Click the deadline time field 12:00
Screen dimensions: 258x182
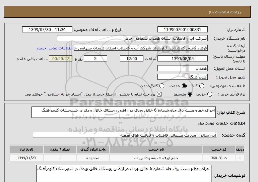click(132, 59)
